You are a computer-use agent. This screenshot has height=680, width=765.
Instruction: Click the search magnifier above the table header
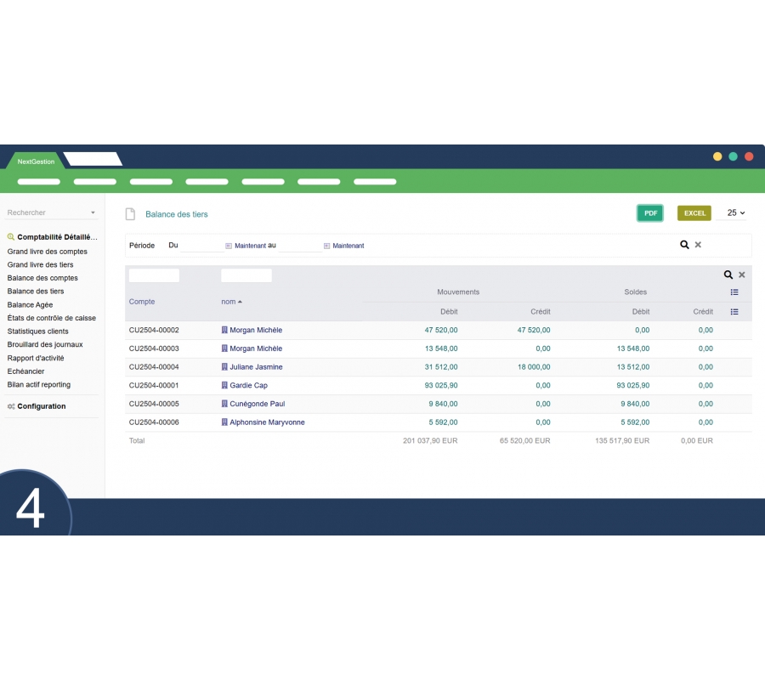(x=728, y=275)
